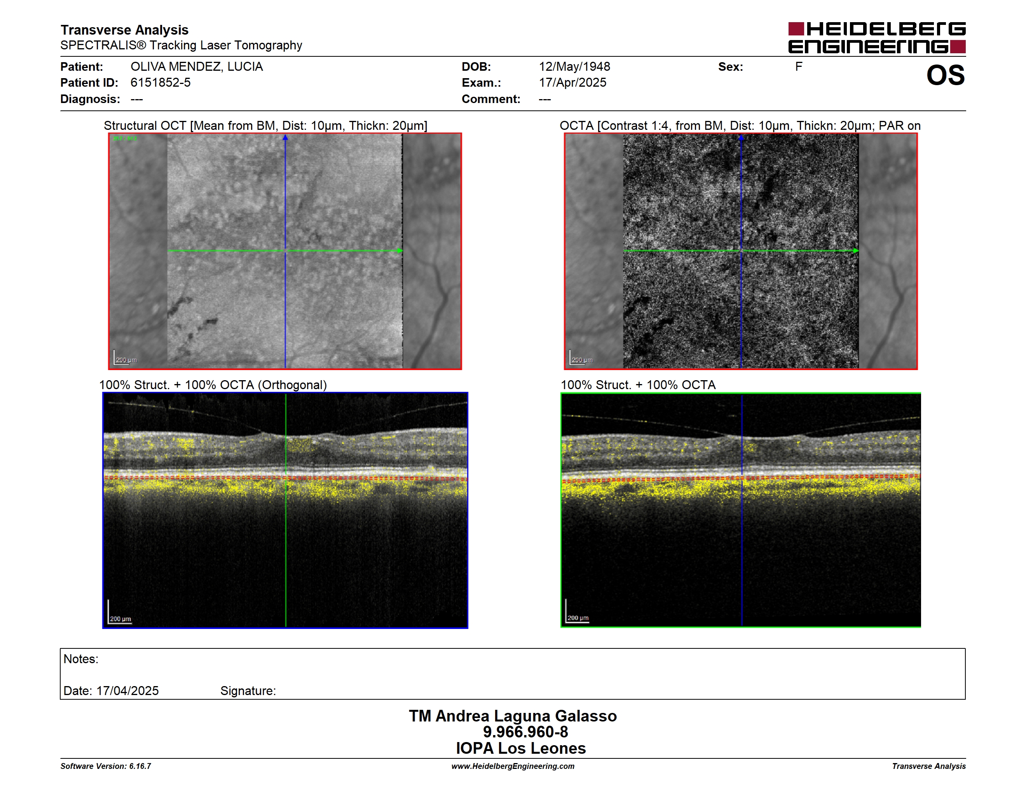Image resolution: width=1026 pixels, height=793 pixels.
Task: Click the green arrowhead on Structural OCT scan line
Action: (400, 251)
